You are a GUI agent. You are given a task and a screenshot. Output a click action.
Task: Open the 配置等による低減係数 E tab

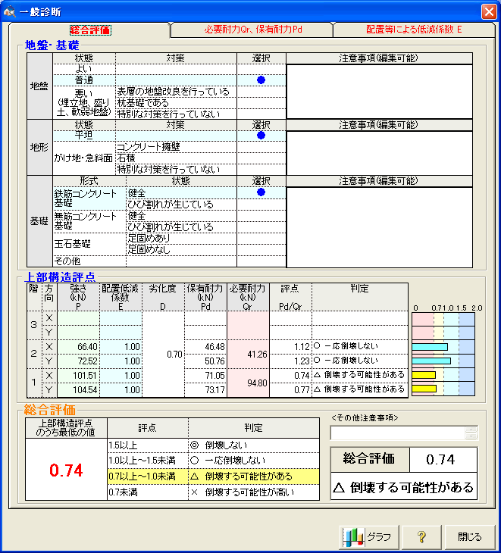[x=414, y=30]
